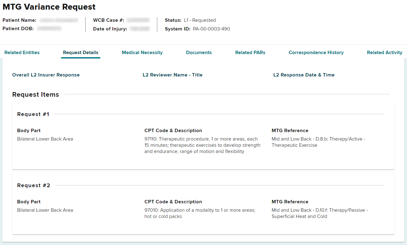Click the System ID value PA-00-0003-490

pyautogui.click(x=211, y=29)
